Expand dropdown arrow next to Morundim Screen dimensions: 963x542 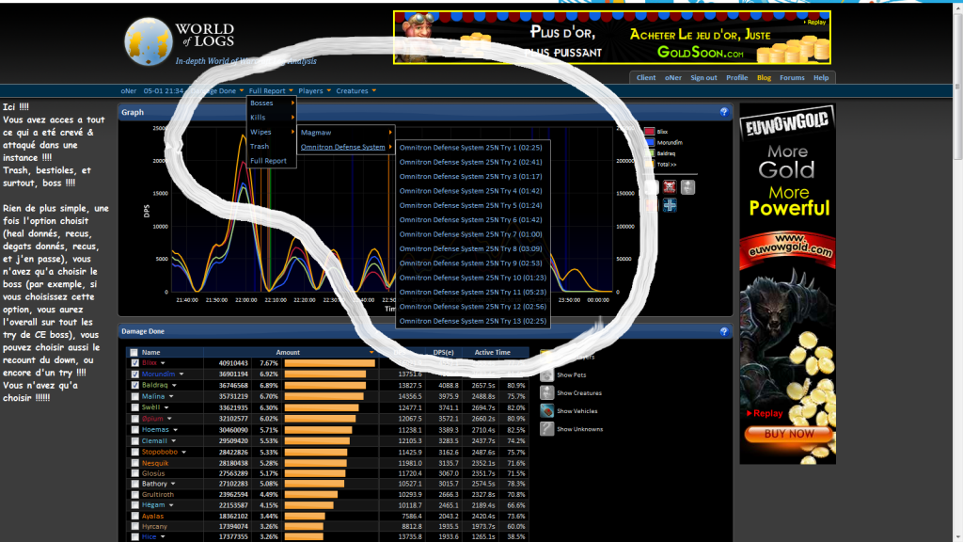click(182, 375)
